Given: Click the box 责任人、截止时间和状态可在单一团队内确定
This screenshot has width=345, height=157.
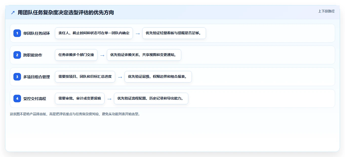Looking at the screenshot, I should pos(94,33).
